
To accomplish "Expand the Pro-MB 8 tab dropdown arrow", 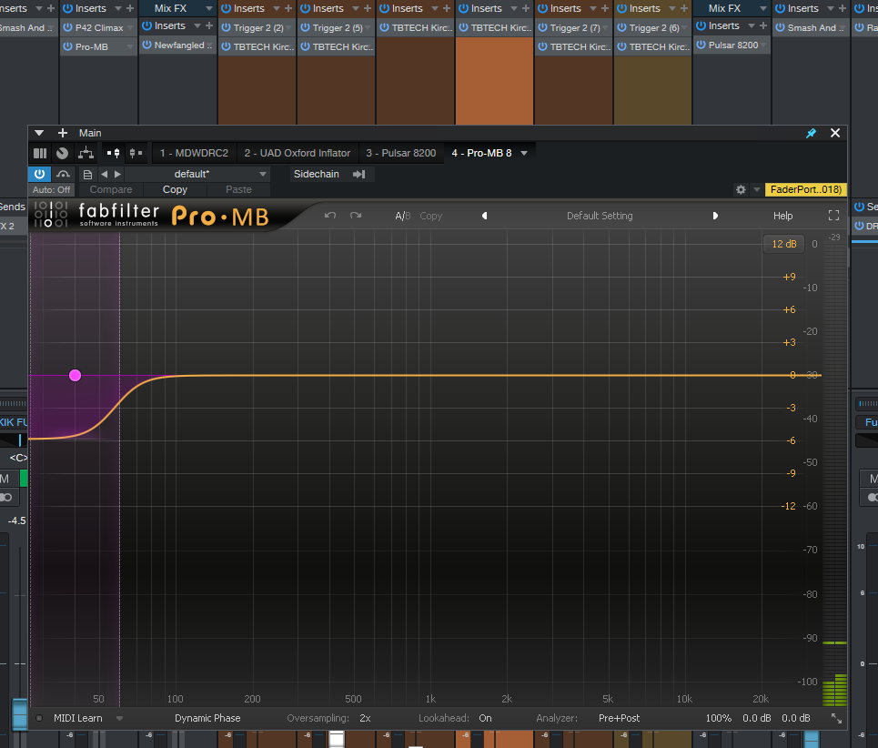I will 524,153.
